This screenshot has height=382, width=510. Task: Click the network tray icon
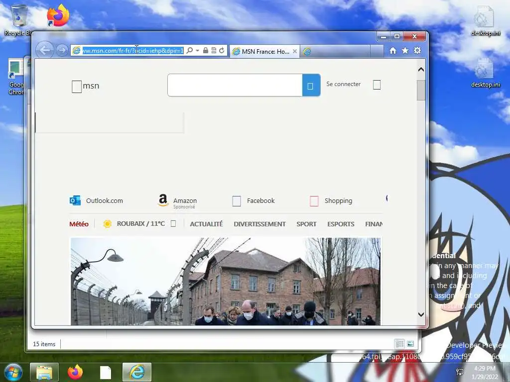[x=460, y=372]
